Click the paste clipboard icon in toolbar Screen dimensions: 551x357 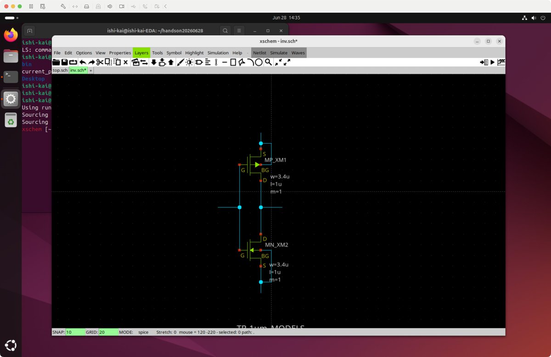tap(117, 62)
